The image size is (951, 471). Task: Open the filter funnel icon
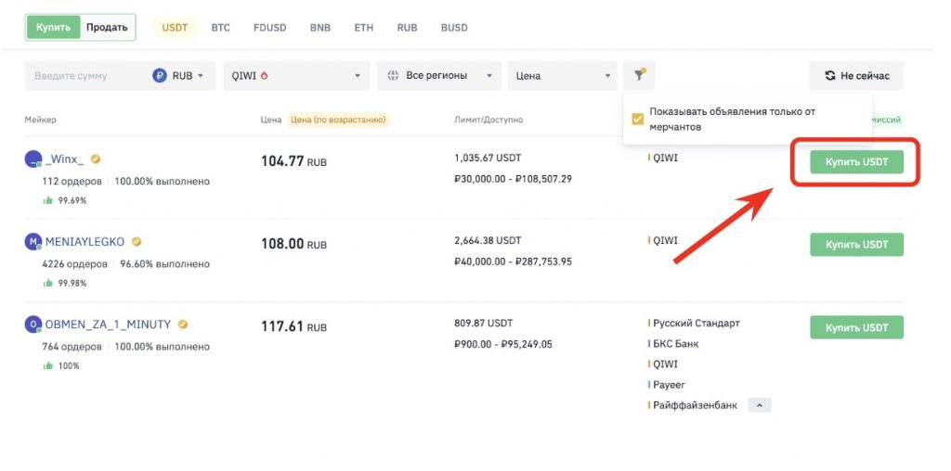point(639,75)
